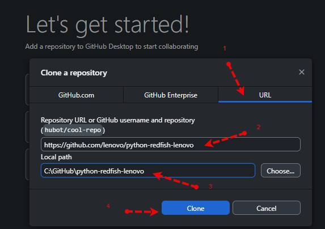Cancel the clone dialog
The height and width of the screenshot is (229, 325).
(267, 208)
